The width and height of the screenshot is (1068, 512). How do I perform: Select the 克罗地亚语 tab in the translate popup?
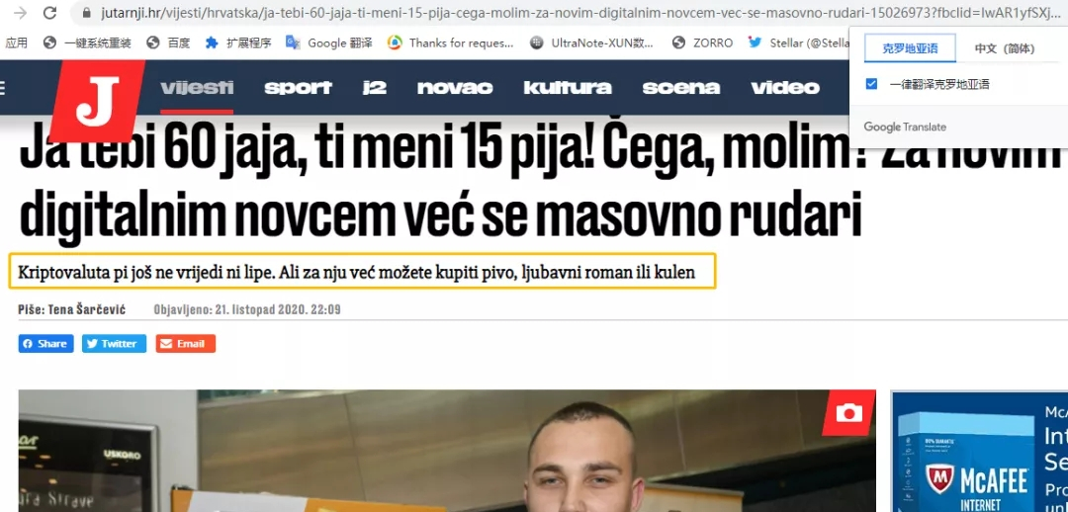point(910,48)
